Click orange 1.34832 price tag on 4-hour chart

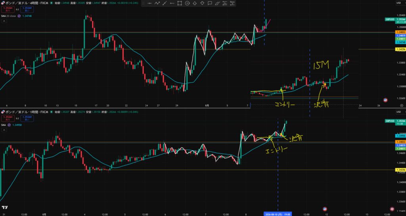(x=400, y=32)
